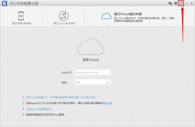
Task: Click the login arrow in password field
Action: (x=108, y=82)
